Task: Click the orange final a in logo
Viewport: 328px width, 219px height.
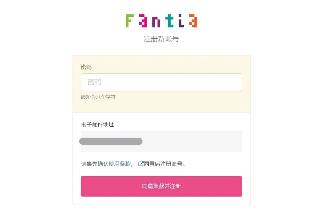Action: click(x=193, y=21)
